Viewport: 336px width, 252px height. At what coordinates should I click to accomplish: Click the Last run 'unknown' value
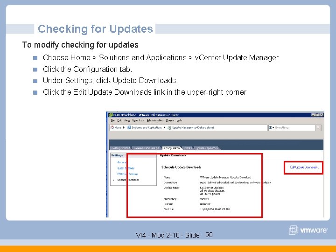(205, 204)
